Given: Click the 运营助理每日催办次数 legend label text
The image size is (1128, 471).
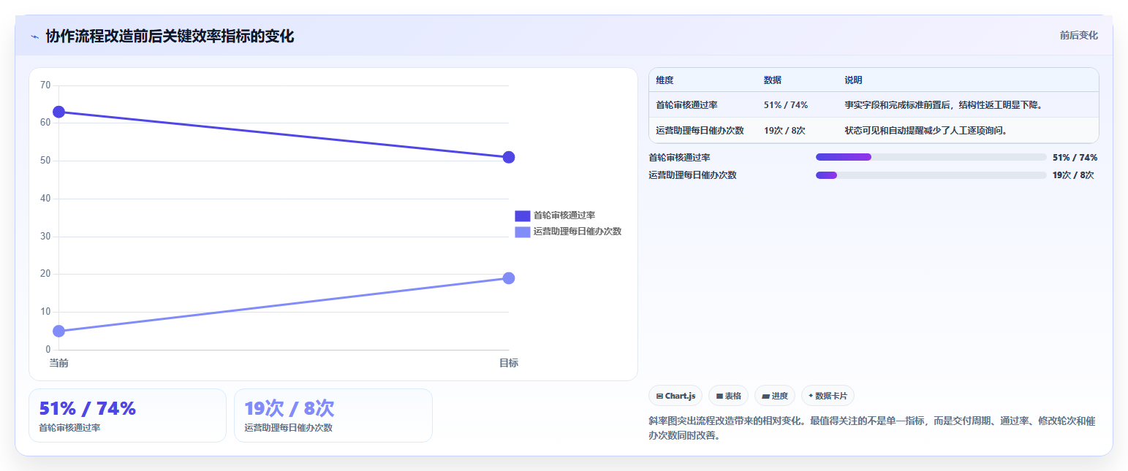Looking at the screenshot, I should tap(578, 231).
